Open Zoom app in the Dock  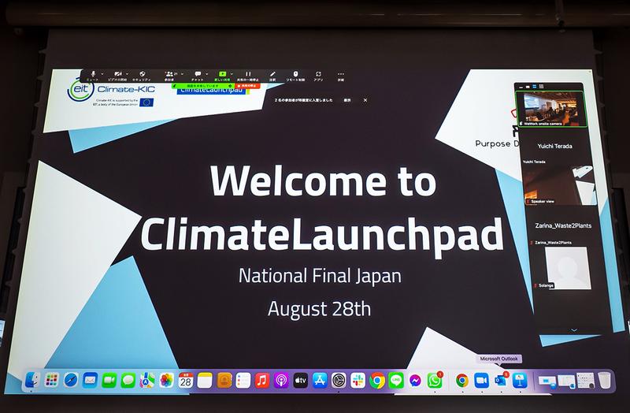[x=481, y=381]
